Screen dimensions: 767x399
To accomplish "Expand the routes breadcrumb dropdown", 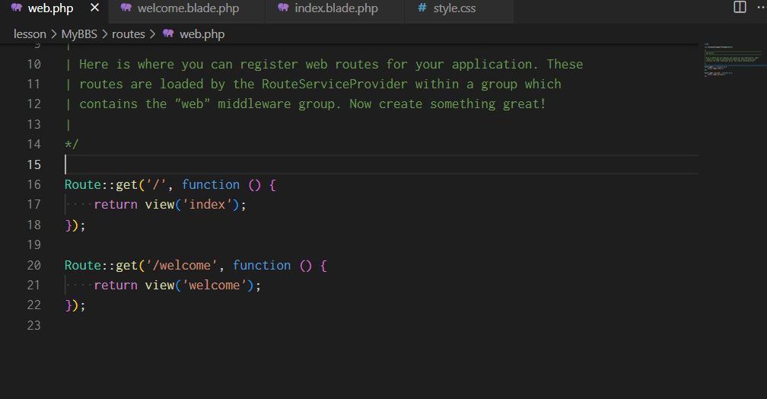I will point(128,34).
